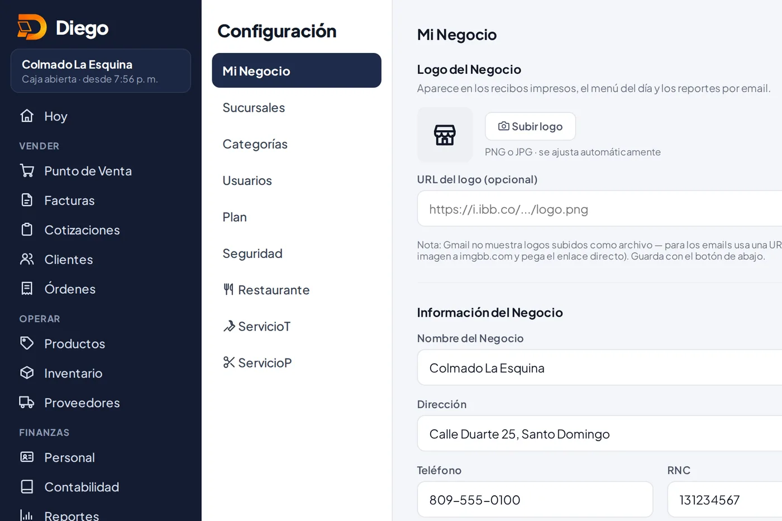Image resolution: width=782 pixels, height=521 pixels.
Task: Click the FINANZAS section label
Action: (x=44, y=432)
